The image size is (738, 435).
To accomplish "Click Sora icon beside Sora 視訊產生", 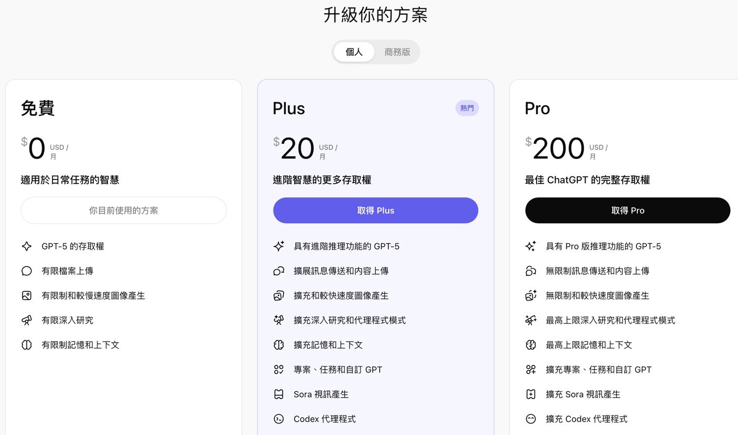I will tap(279, 394).
